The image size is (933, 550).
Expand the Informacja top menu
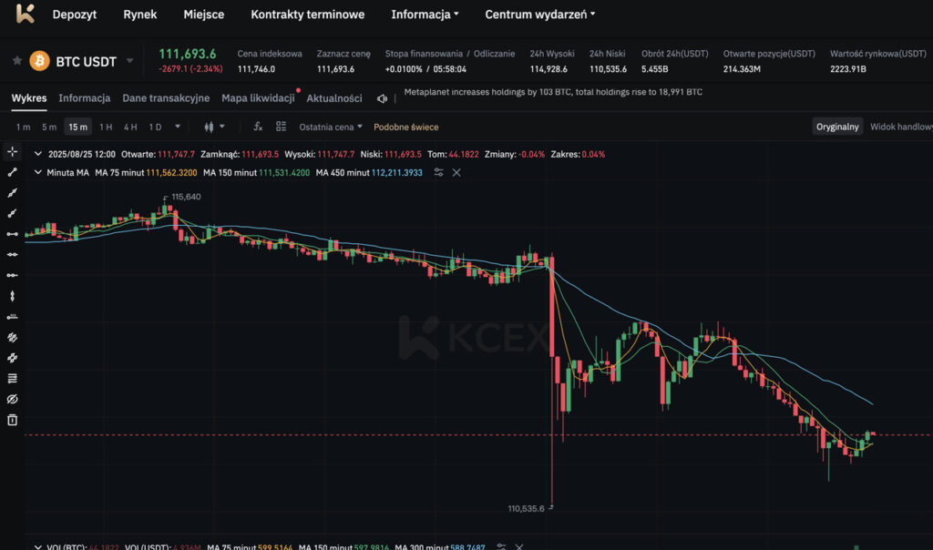tap(425, 15)
